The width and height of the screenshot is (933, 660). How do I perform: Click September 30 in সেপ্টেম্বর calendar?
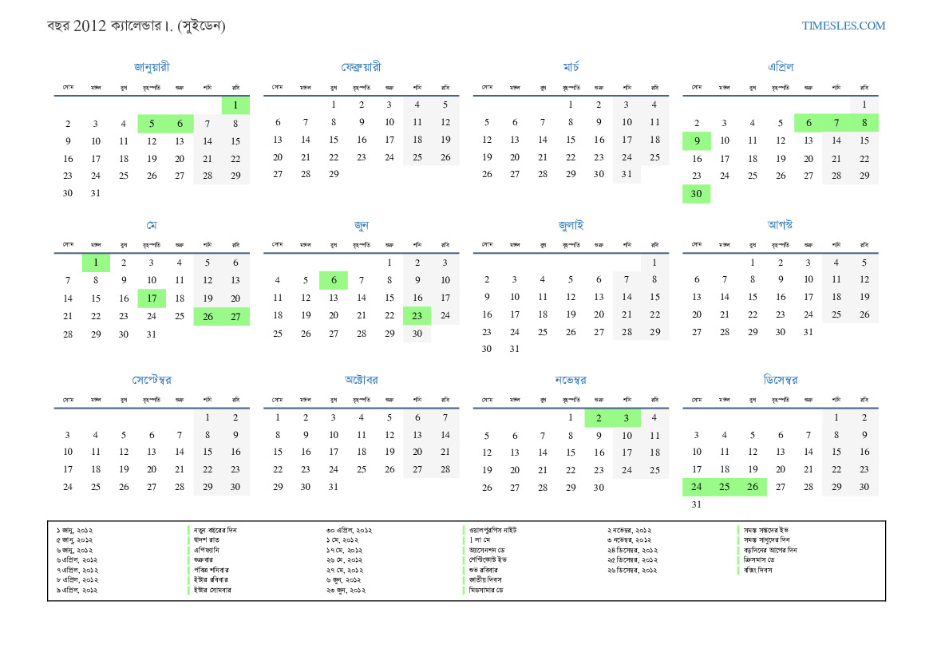[235, 487]
